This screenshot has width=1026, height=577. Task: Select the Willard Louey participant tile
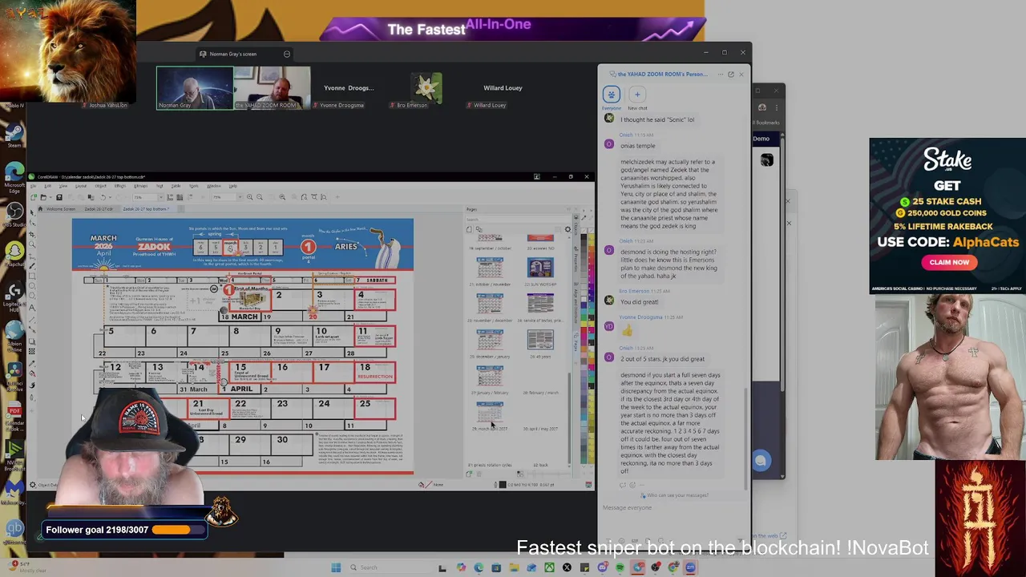click(503, 88)
